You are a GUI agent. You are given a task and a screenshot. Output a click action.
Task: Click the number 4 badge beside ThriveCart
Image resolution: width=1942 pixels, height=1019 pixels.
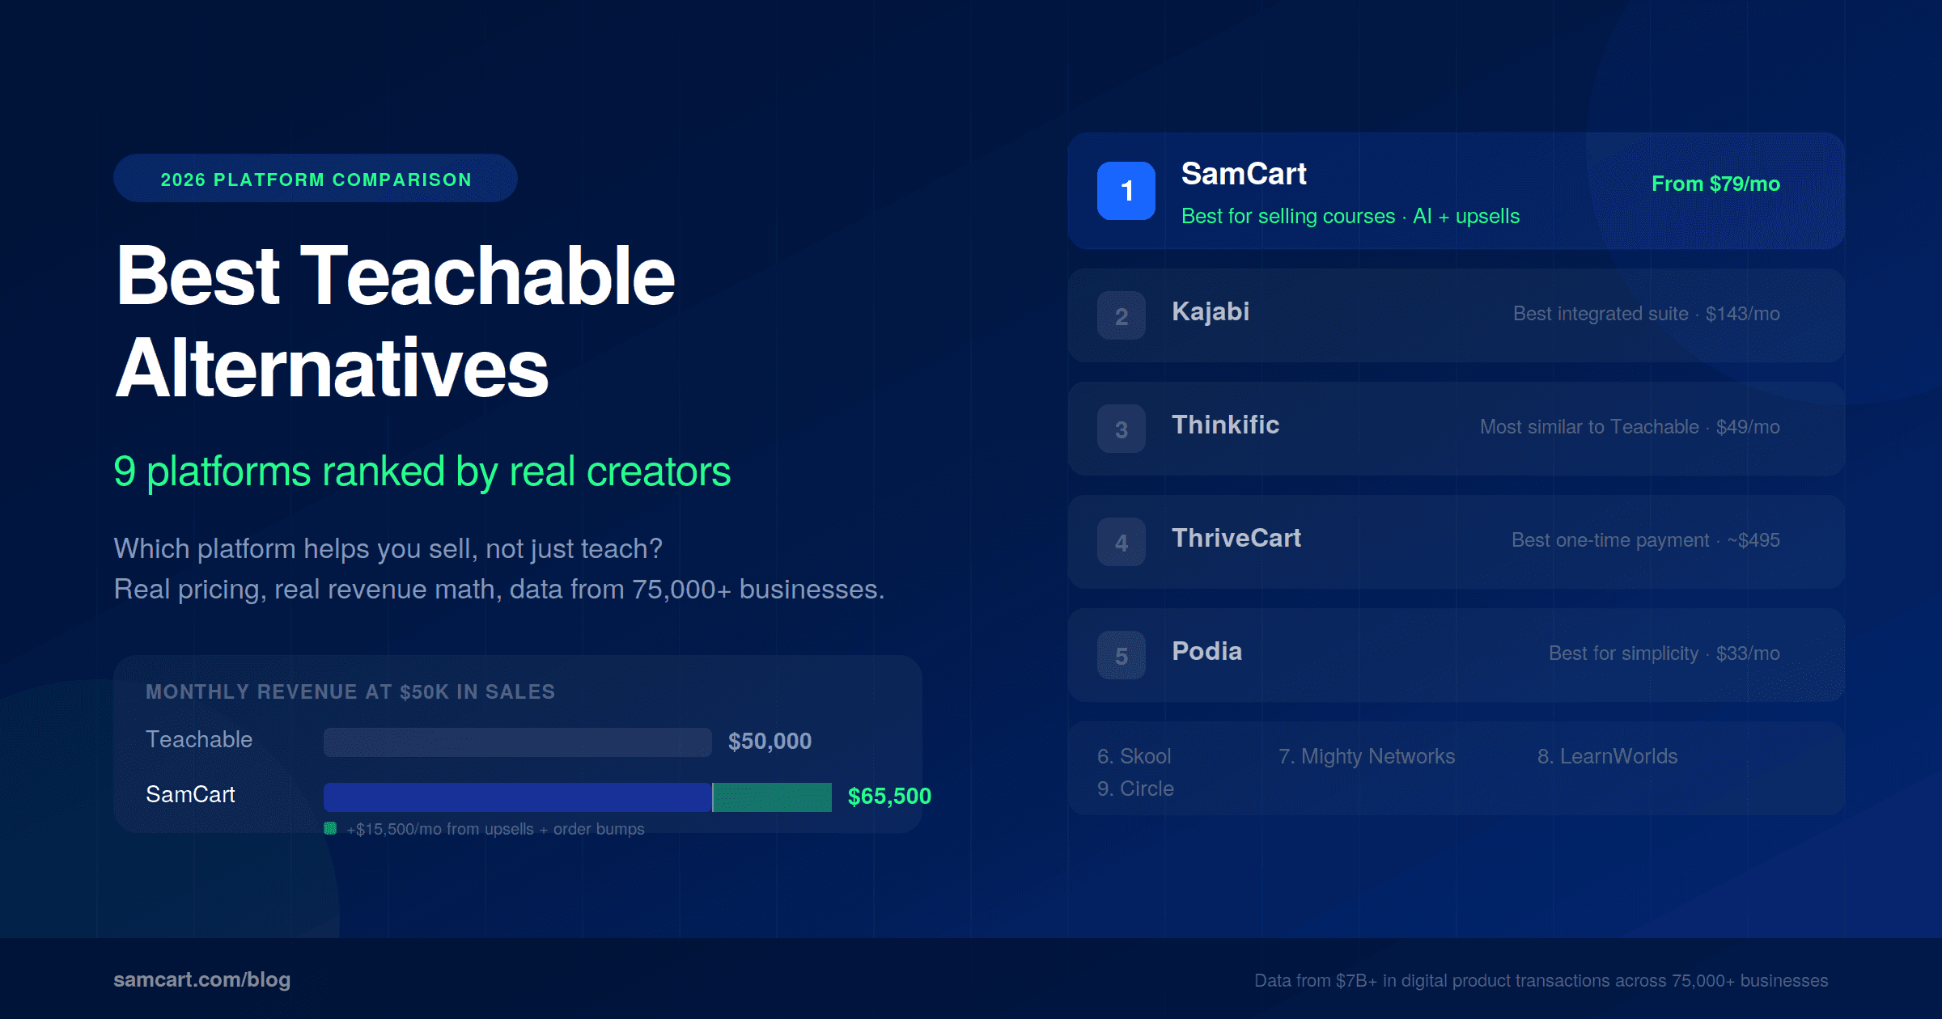(1121, 542)
